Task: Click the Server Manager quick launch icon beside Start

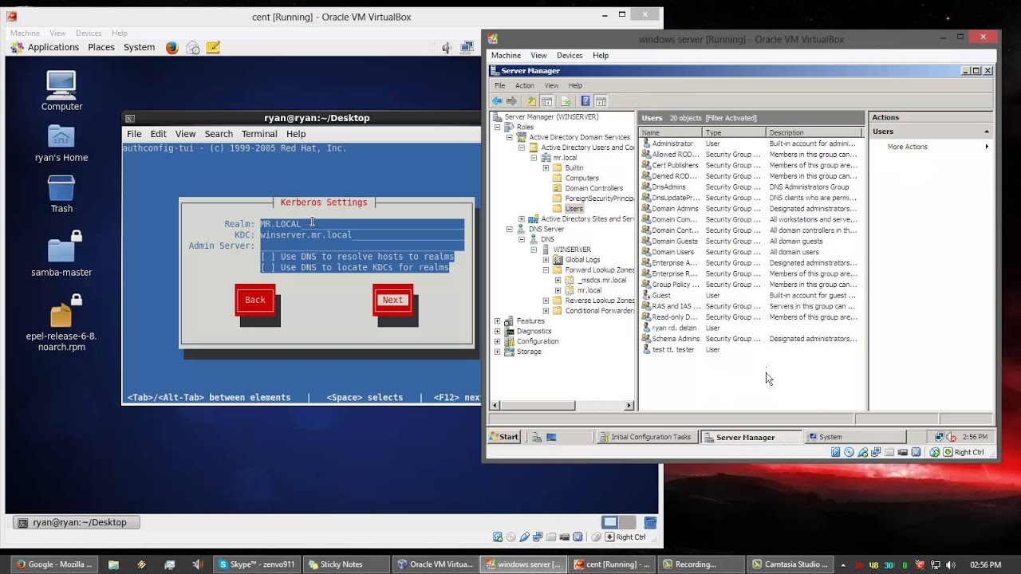Action: [x=537, y=437]
